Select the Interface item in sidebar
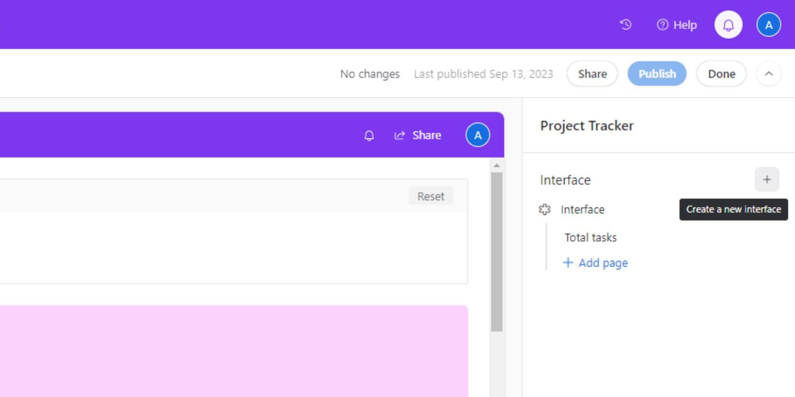Image resolution: width=795 pixels, height=397 pixels. (582, 209)
